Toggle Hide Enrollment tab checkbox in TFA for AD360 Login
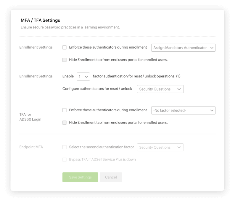 pos(65,123)
